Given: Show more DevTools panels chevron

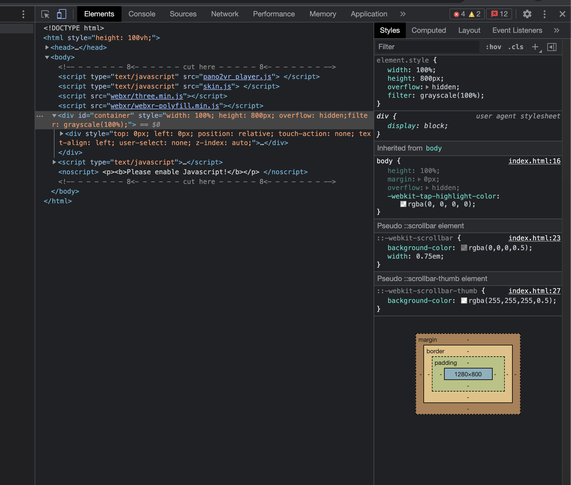Looking at the screenshot, I should pos(403,14).
